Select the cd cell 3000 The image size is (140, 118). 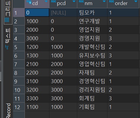pyautogui.click(x=37, y=38)
